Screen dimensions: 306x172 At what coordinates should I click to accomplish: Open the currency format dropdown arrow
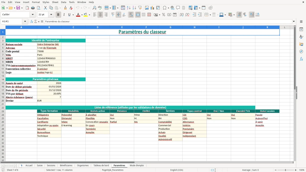(159, 15)
